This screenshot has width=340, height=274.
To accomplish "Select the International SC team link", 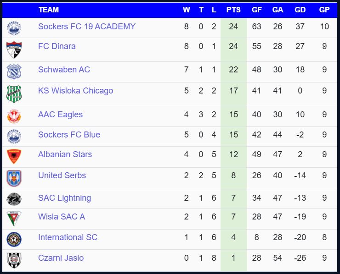I will point(68,237).
